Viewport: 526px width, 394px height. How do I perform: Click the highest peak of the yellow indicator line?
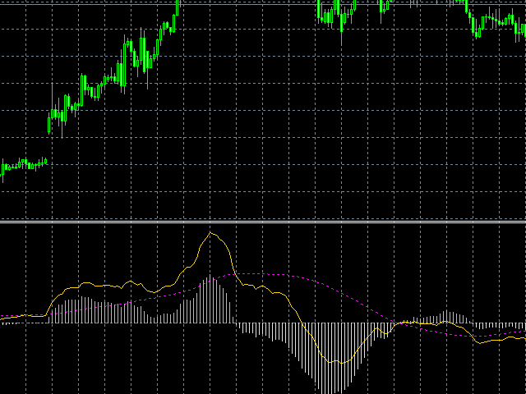pyautogui.click(x=210, y=232)
